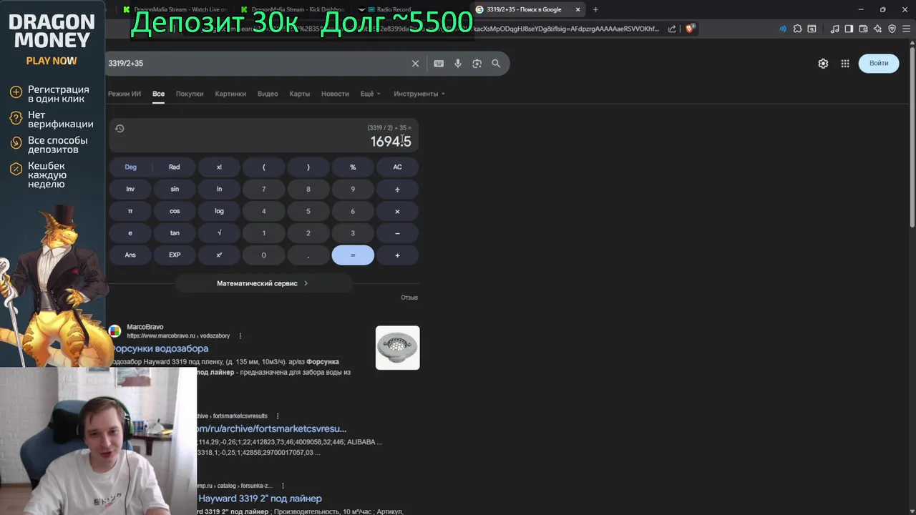Screen dimensions: 916x515
Task: Click the calculator Ans key
Action: [x=130, y=255]
